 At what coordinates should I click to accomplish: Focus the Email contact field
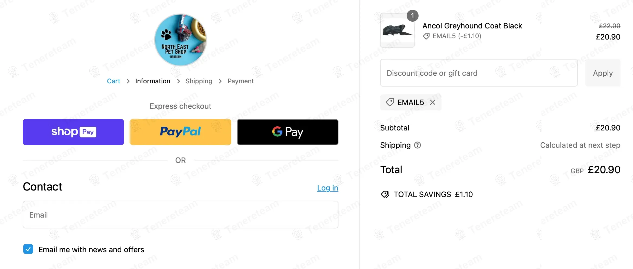tap(180, 215)
